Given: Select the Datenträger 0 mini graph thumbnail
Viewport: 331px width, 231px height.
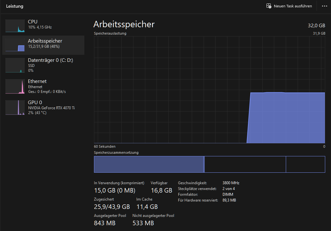Looking at the screenshot, I should pos(15,65).
